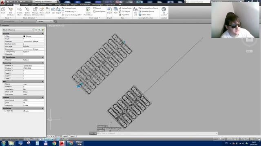
Task: Expand the Block panel flyout
Action: point(8,18)
